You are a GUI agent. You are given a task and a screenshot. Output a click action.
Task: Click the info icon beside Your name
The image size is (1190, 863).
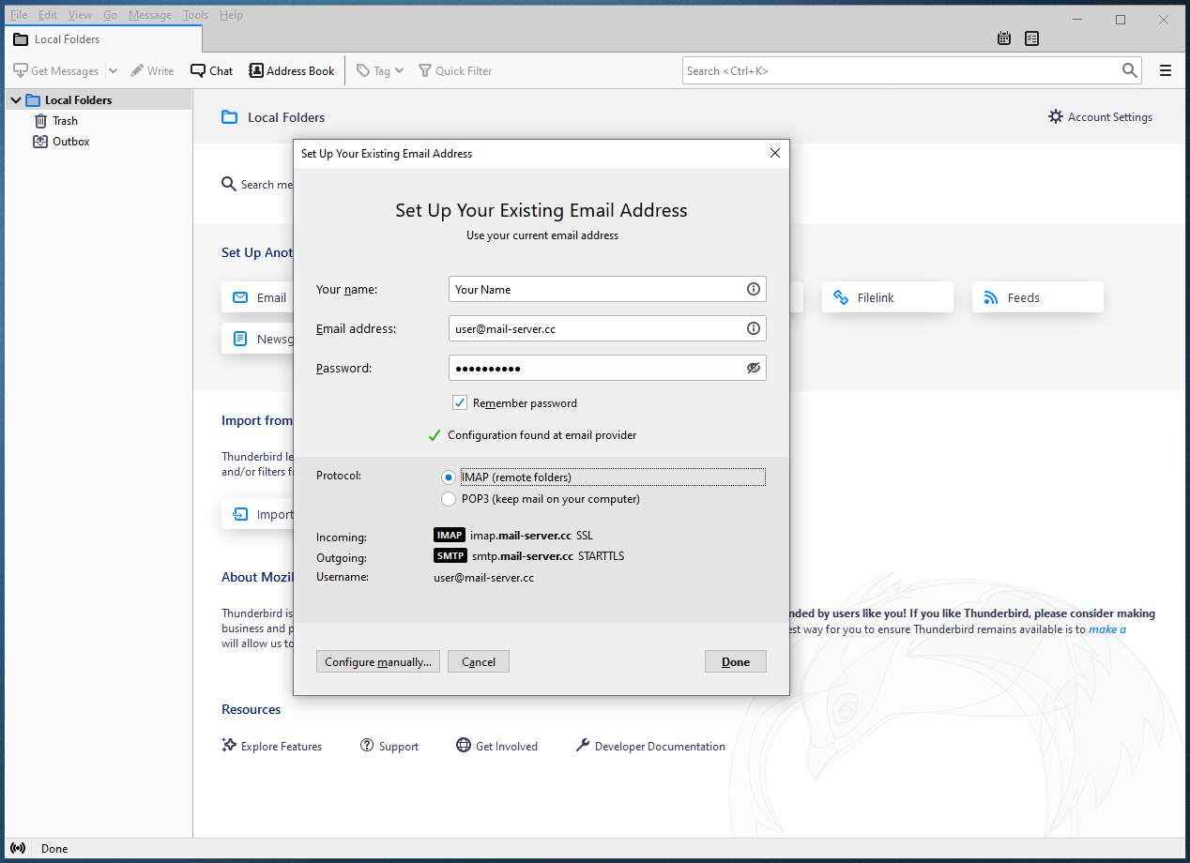coord(753,289)
